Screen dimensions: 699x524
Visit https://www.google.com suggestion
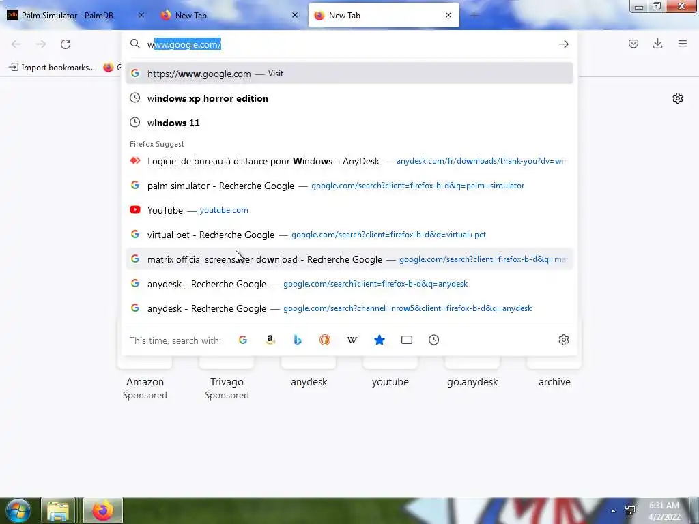pyautogui.click(x=349, y=74)
